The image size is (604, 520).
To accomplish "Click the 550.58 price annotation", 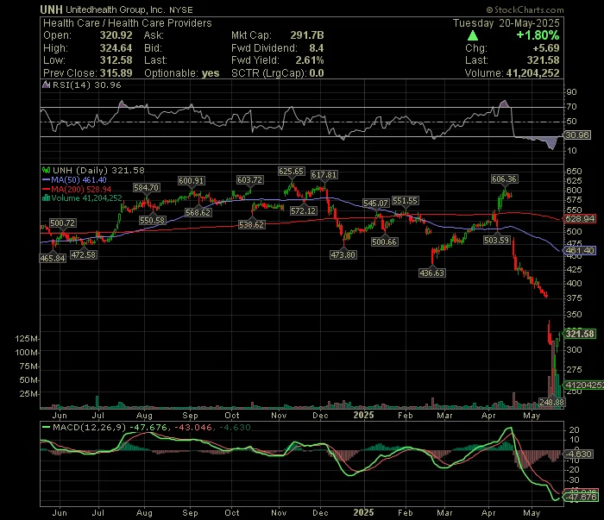I will click(x=153, y=220).
